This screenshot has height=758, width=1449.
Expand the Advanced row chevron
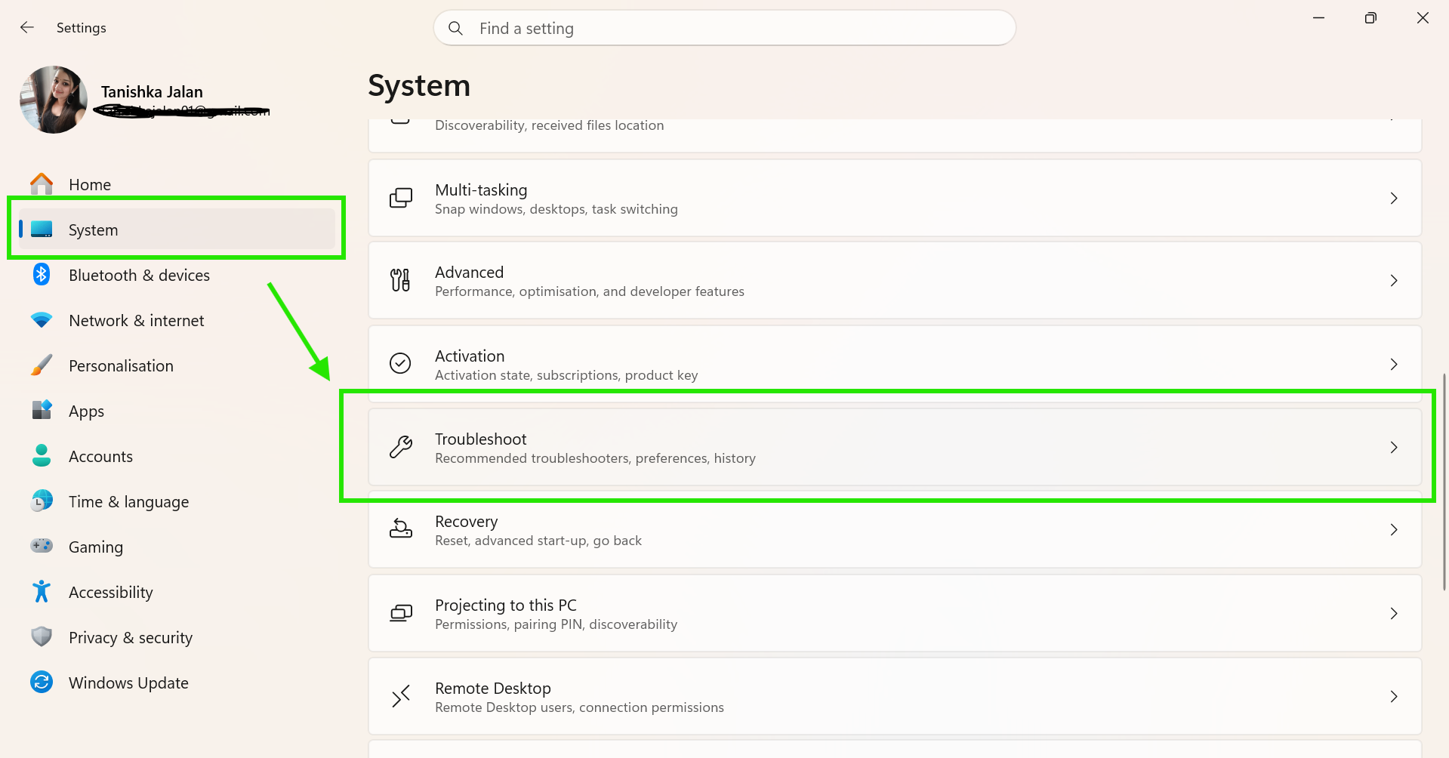1394,280
